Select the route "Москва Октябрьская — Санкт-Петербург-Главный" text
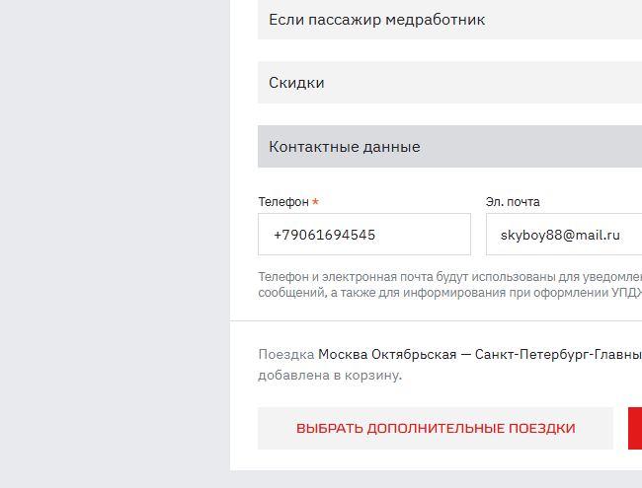The height and width of the screenshot is (488, 642). pos(479,354)
